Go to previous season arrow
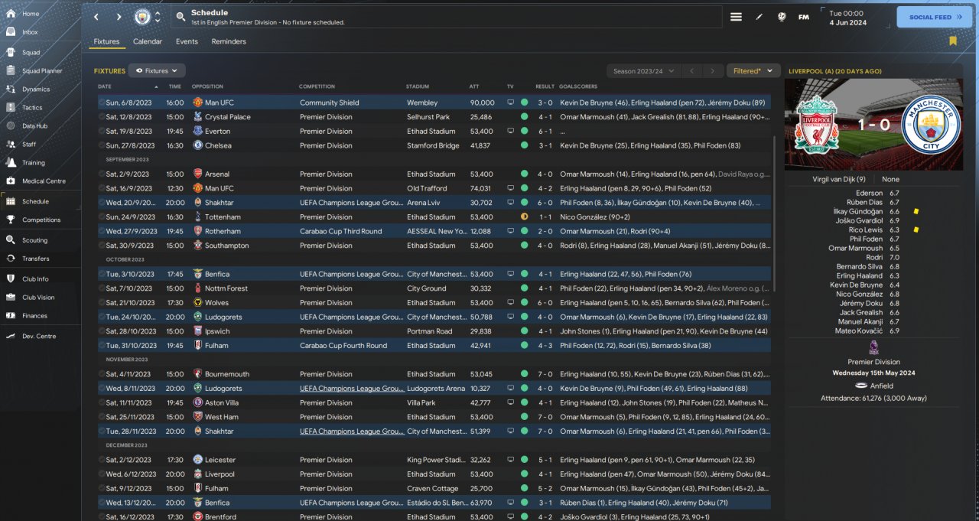 691,71
